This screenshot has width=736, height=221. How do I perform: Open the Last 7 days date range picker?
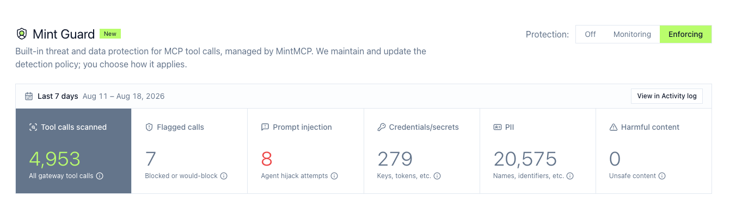pos(95,96)
